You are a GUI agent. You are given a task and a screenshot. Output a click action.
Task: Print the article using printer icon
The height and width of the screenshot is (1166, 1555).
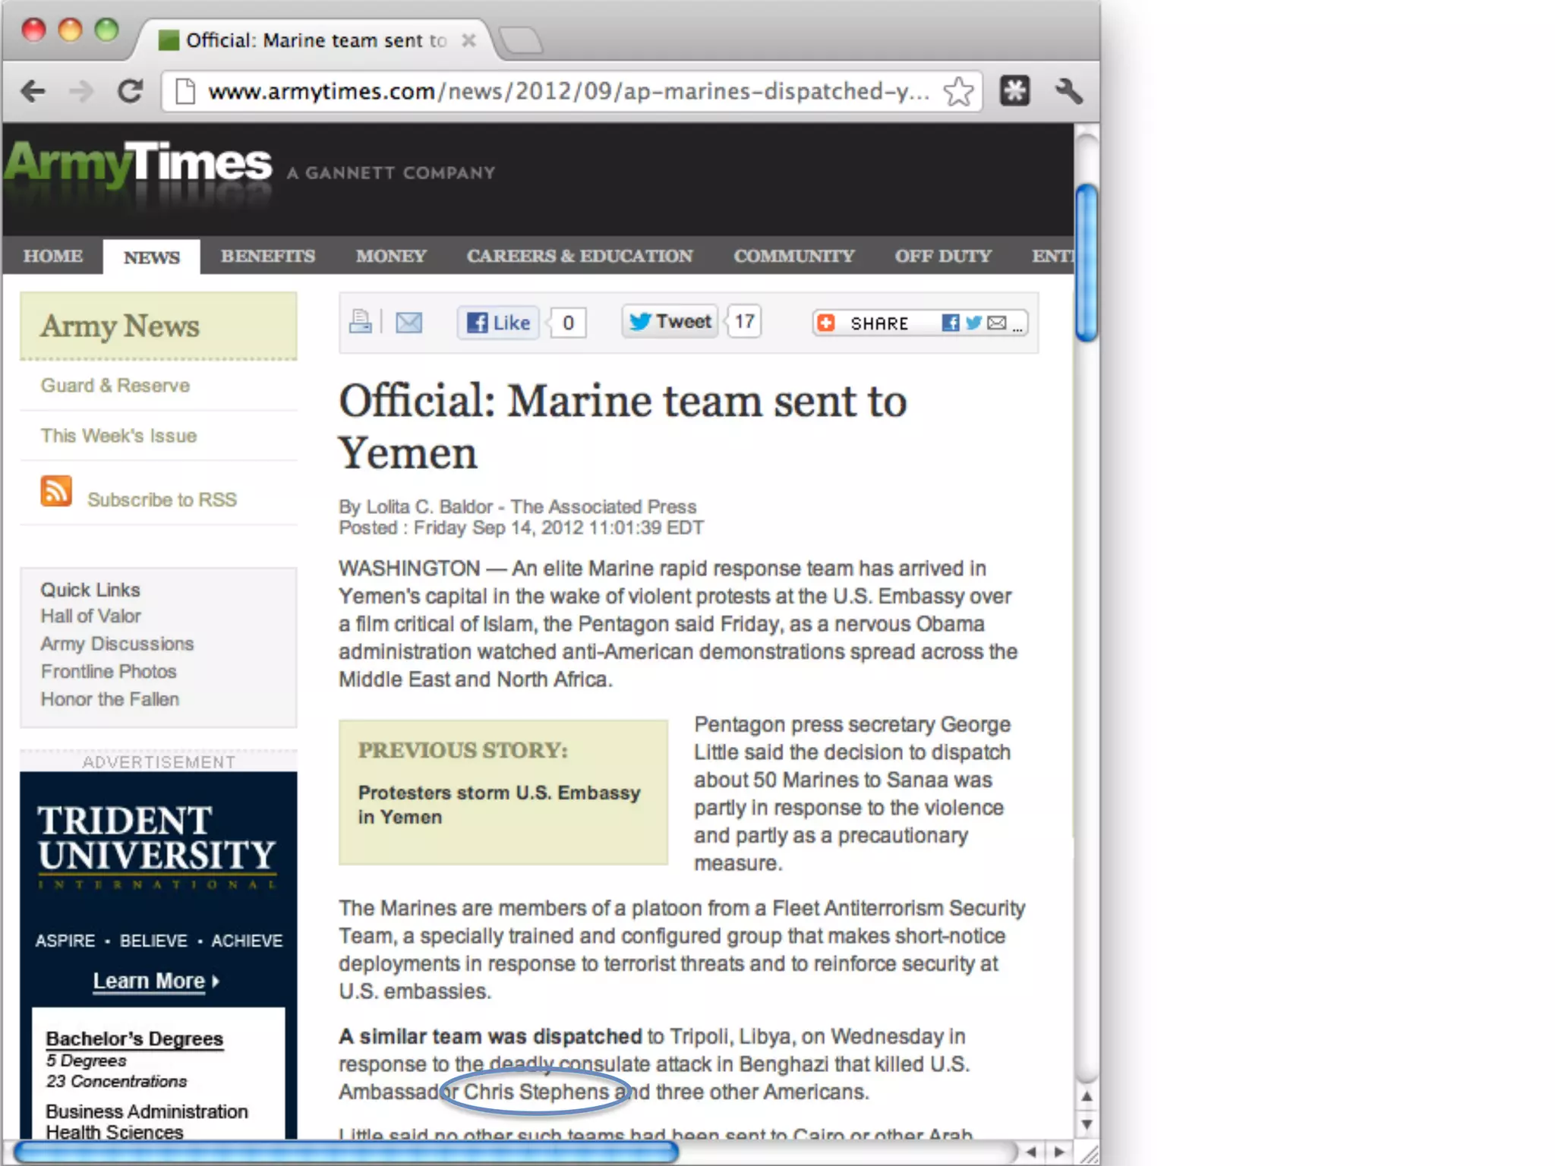(360, 323)
